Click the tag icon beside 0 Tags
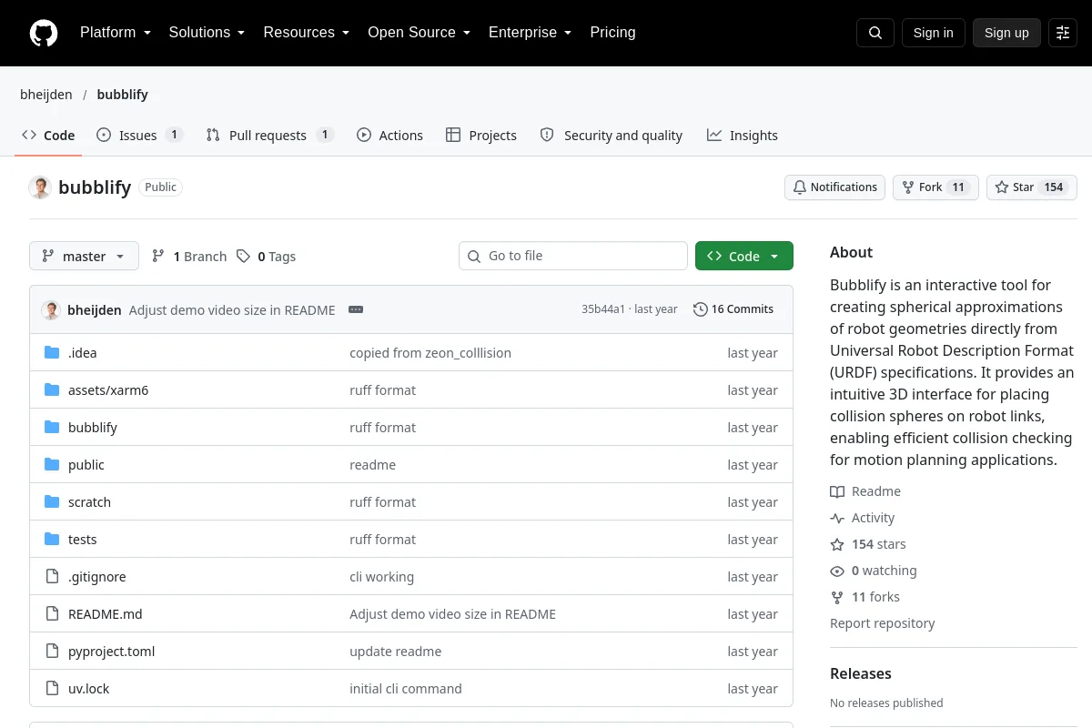 pyautogui.click(x=243, y=257)
